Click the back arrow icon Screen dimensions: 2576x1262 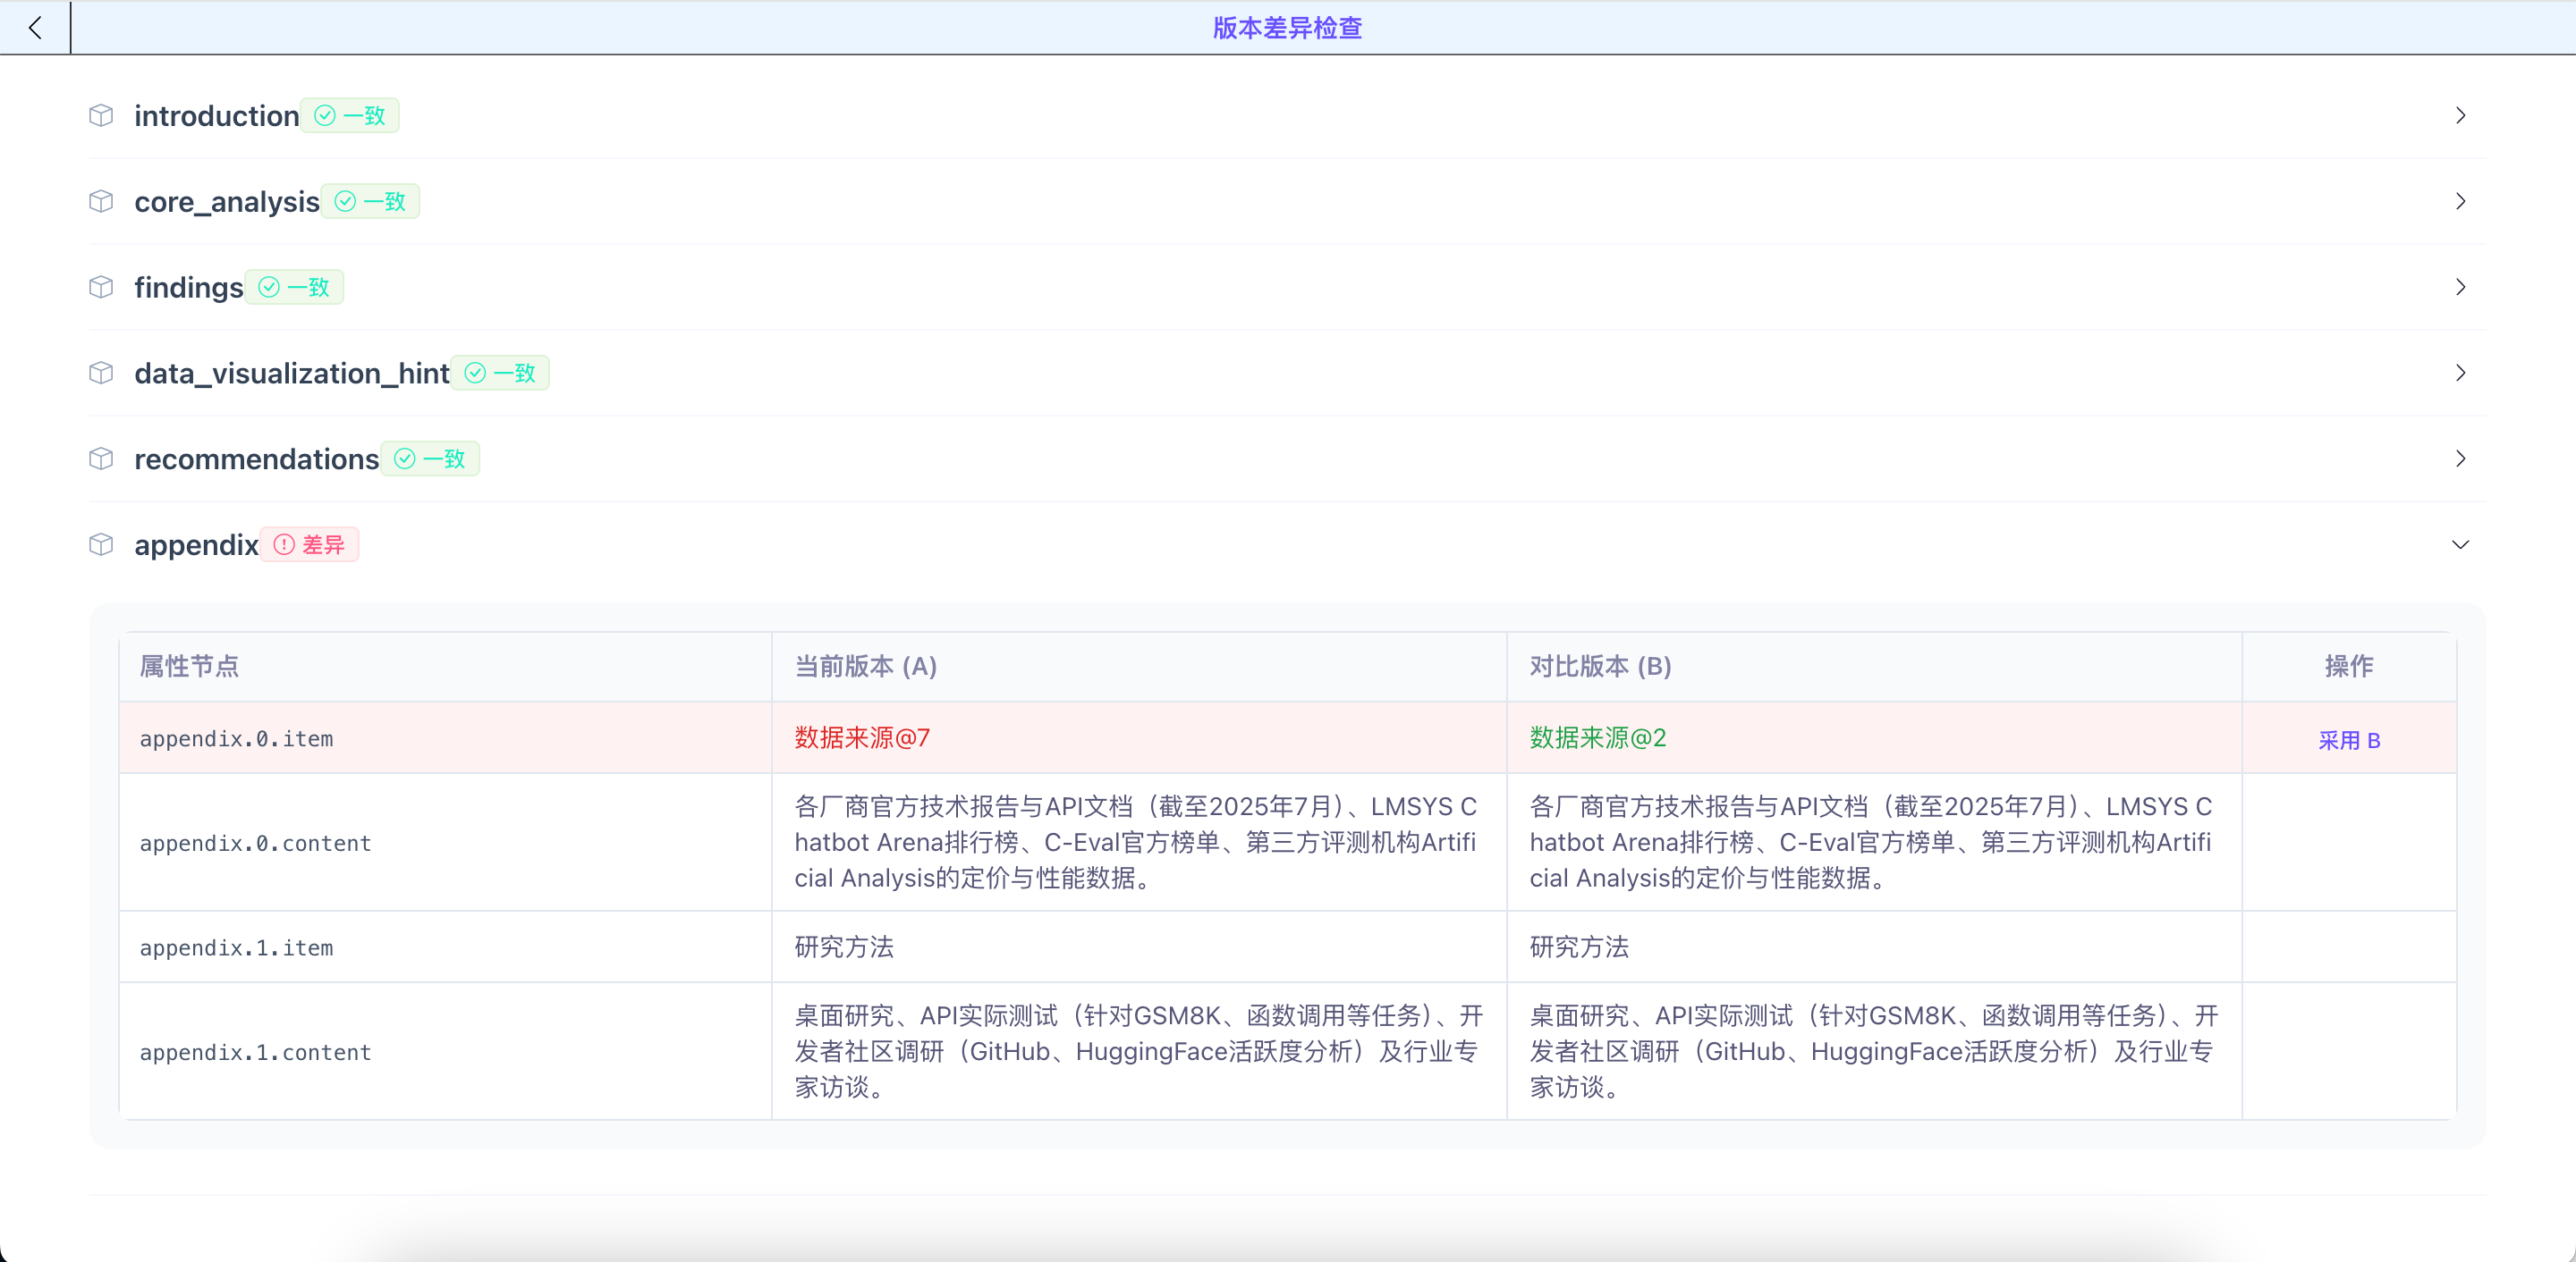(x=35, y=27)
